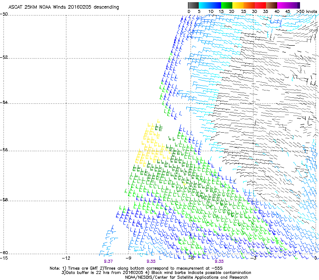Click the '-60' latitude axis label
The height and width of the screenshot is (280, 319).
[4, 253]
